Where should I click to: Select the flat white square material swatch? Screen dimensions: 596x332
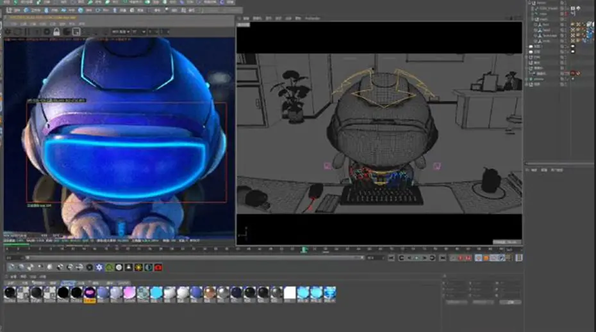[290, 293]
